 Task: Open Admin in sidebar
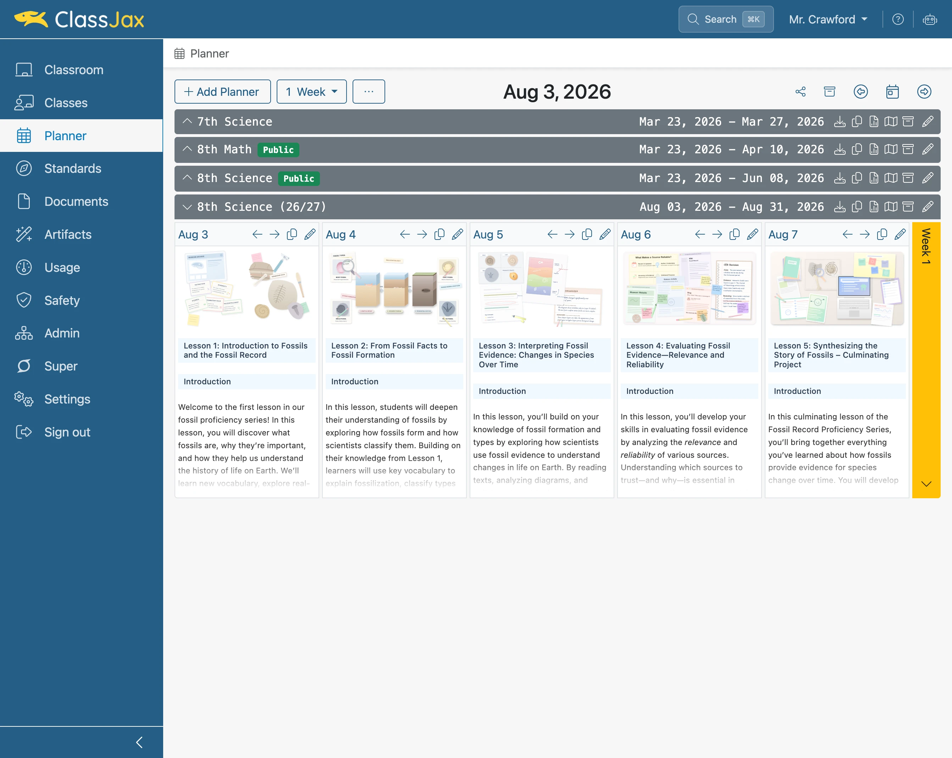(x=81, y=333)
